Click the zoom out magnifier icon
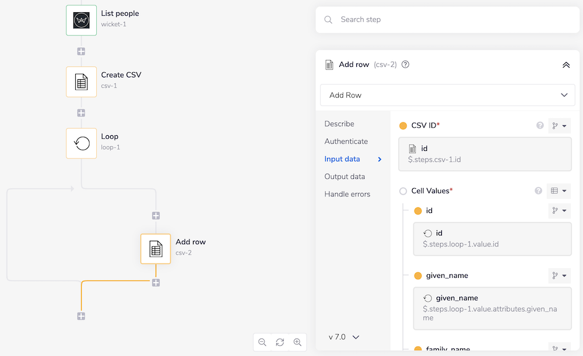 click(x=262, y=342)
